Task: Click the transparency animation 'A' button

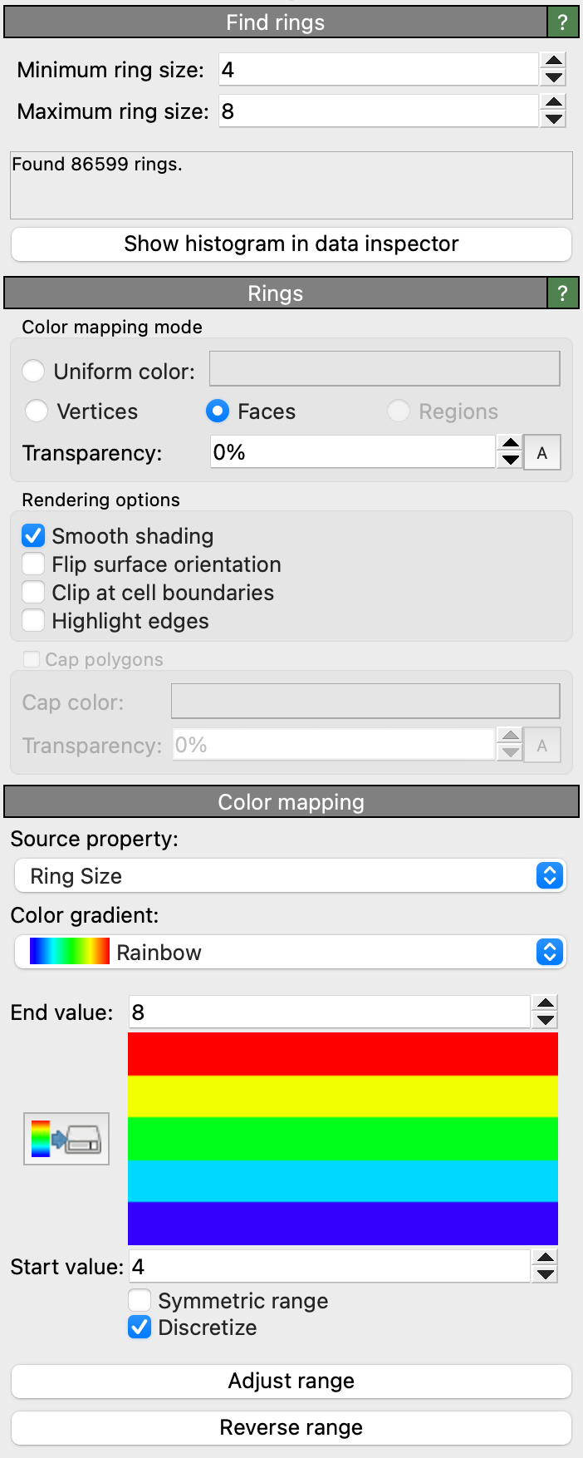Action: coord(542,453)
